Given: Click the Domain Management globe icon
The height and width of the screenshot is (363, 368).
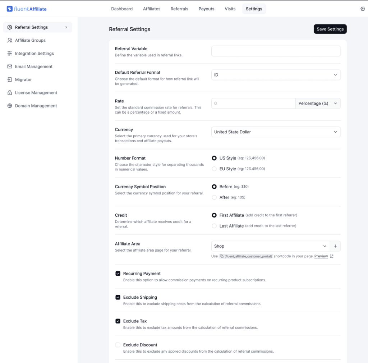Looking at the screenshot, I should 10,106.
